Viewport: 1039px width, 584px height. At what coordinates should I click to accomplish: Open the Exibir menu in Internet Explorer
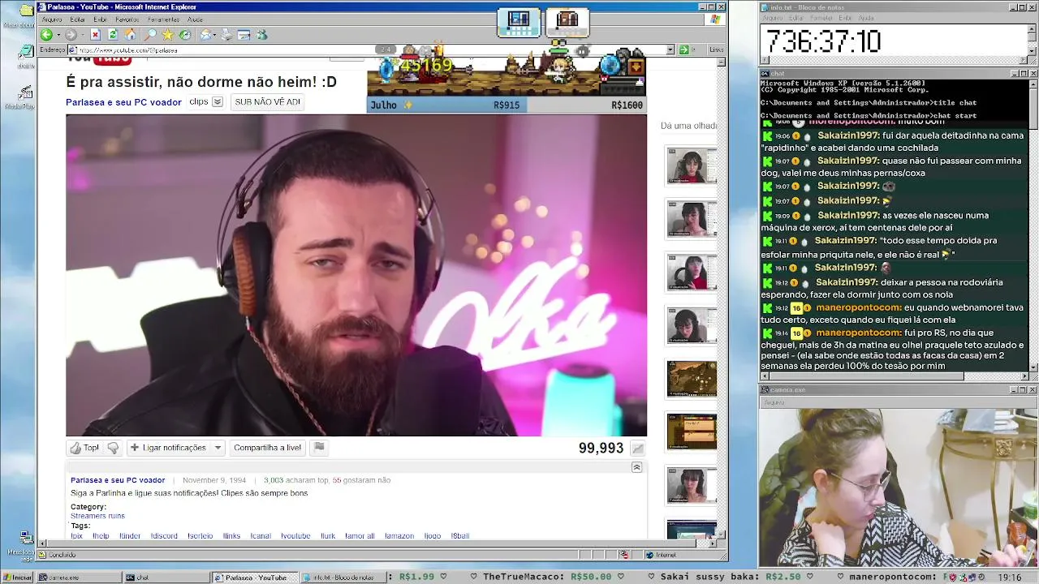point(100,19)
